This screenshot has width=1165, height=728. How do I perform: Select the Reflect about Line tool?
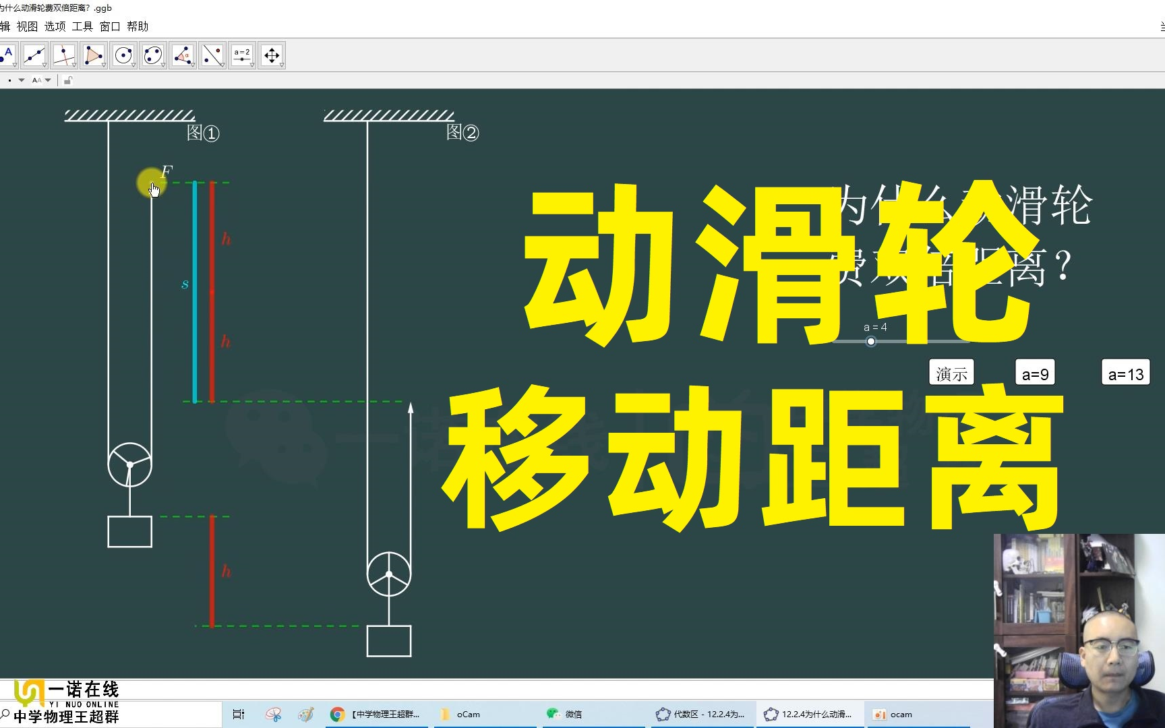click(212, 55)
